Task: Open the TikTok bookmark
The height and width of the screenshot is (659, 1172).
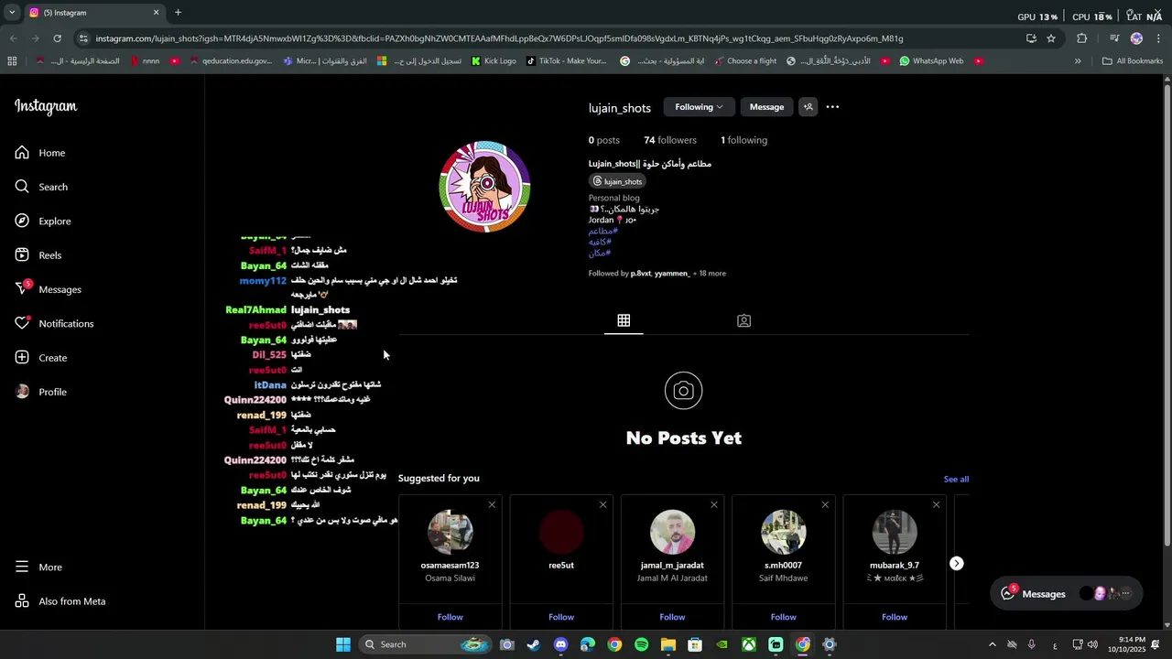Action: click(566, 61)
